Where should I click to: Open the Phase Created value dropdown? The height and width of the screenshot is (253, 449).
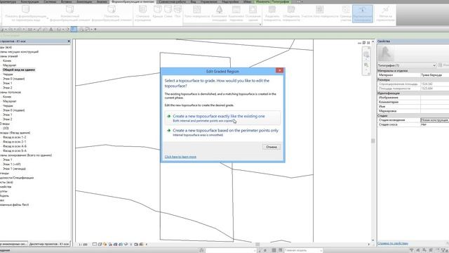click(434, 120)
